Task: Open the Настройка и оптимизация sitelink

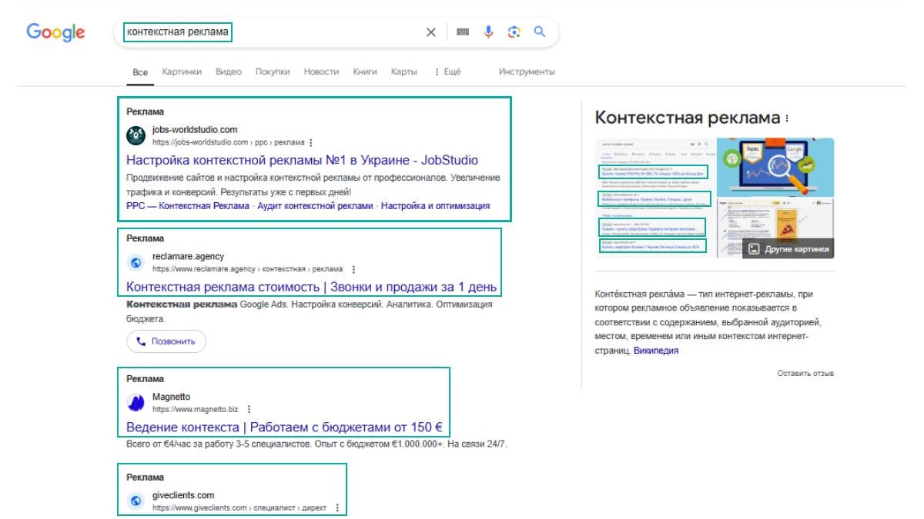Action: 435,206
